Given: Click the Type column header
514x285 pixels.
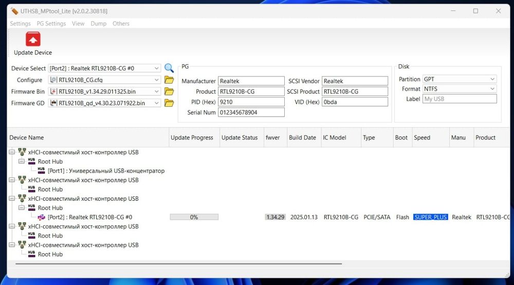Looking at the screenshot, I should (x=377, y=138).
